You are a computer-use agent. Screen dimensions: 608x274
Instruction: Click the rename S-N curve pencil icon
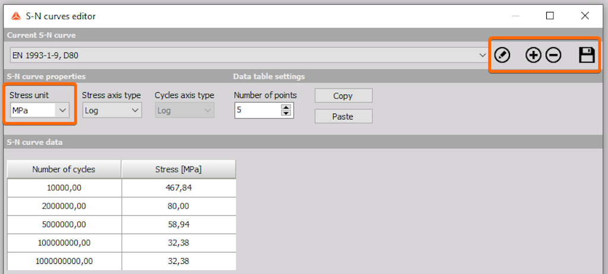point(502,55)
